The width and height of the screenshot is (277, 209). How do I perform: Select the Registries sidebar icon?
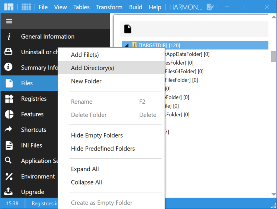[8, 98]
